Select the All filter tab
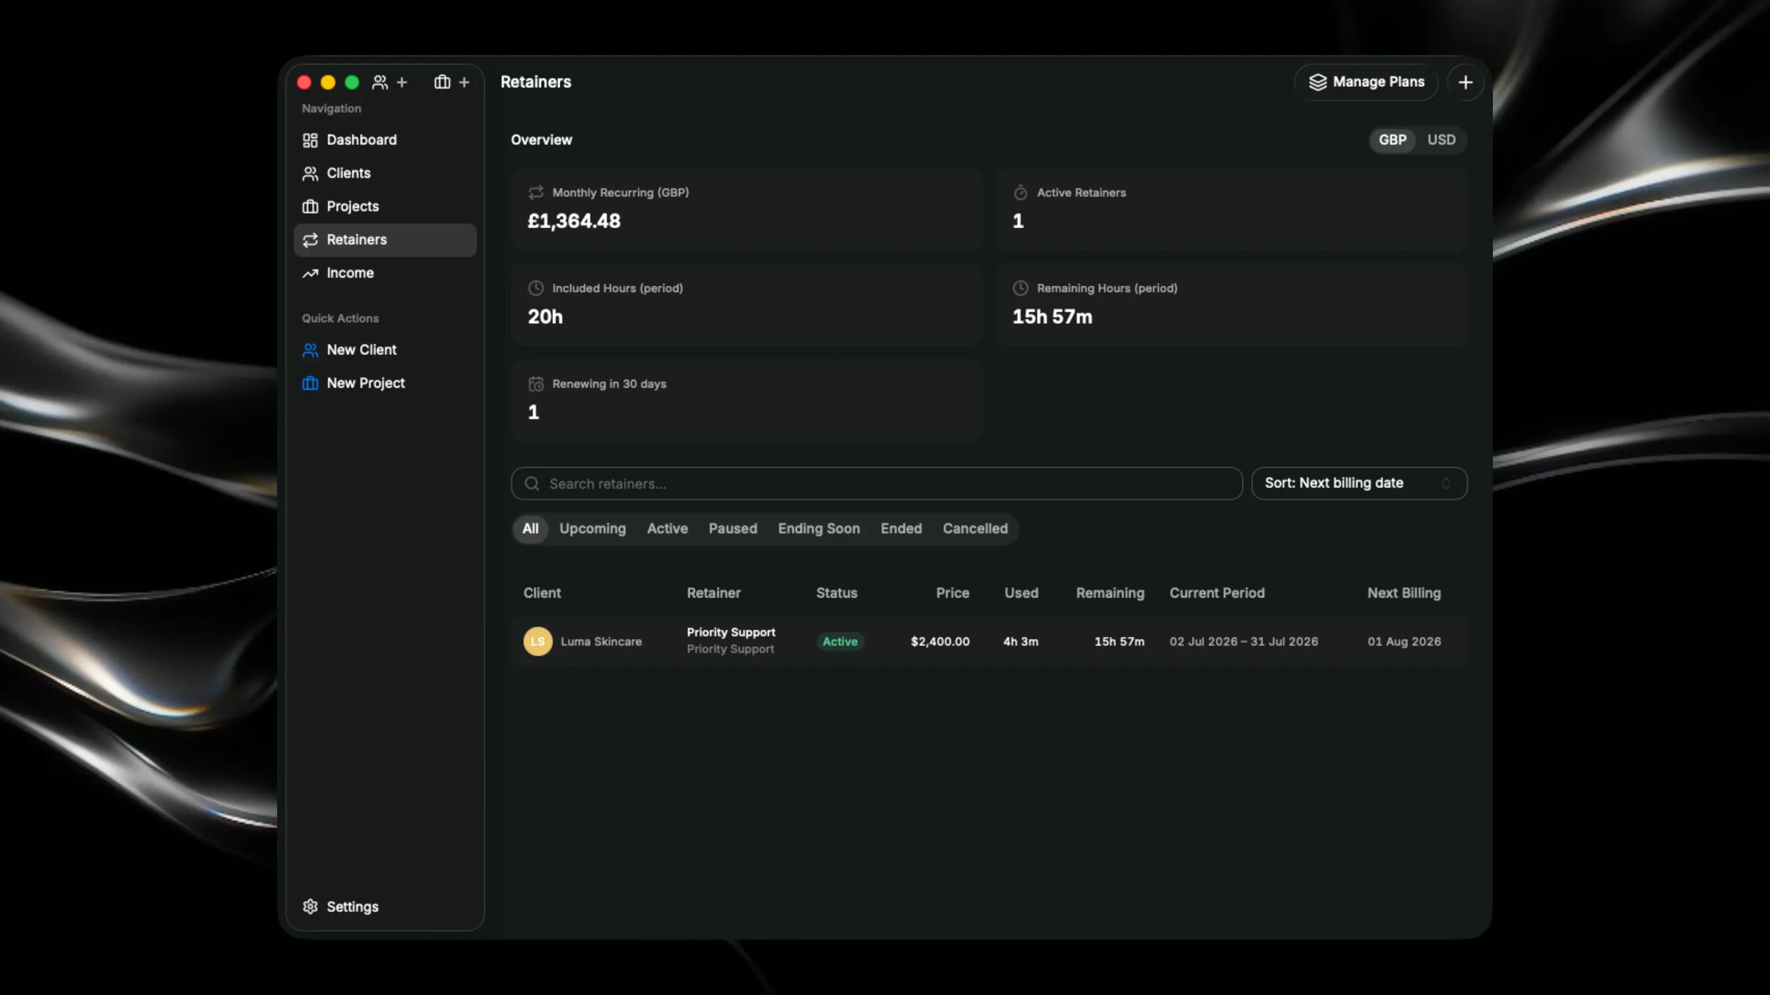This screenshot has height=995, width=1770. coord(530,529)
